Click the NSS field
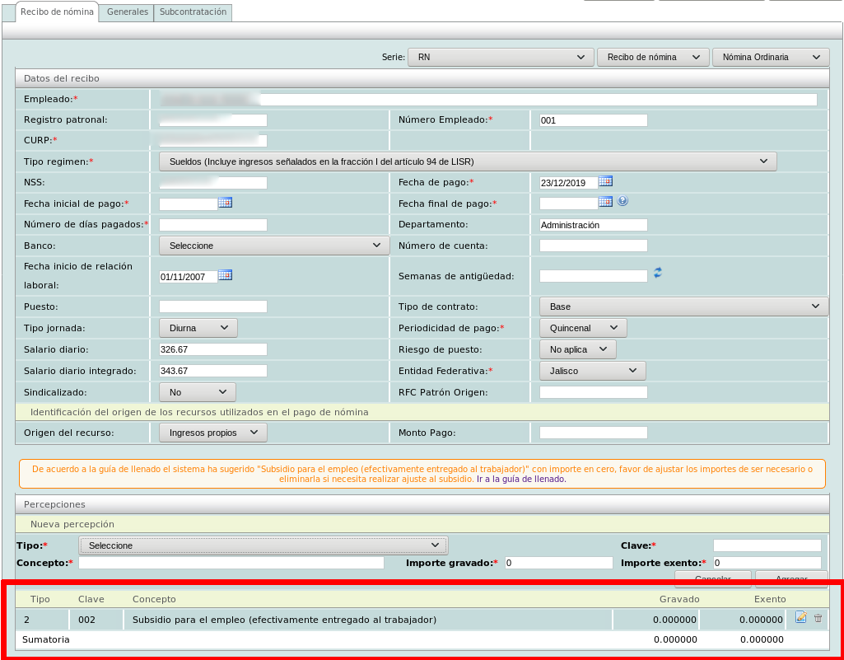 point(213,183)
